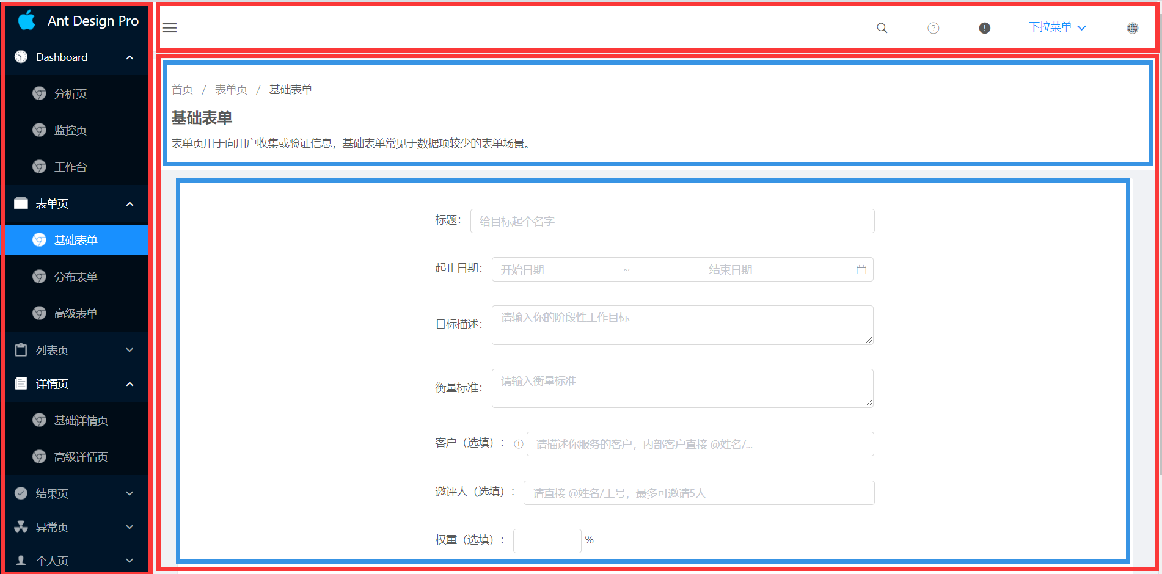
Task: Click the Dashboard gauge icon
Action: click(x=21, y=57)
